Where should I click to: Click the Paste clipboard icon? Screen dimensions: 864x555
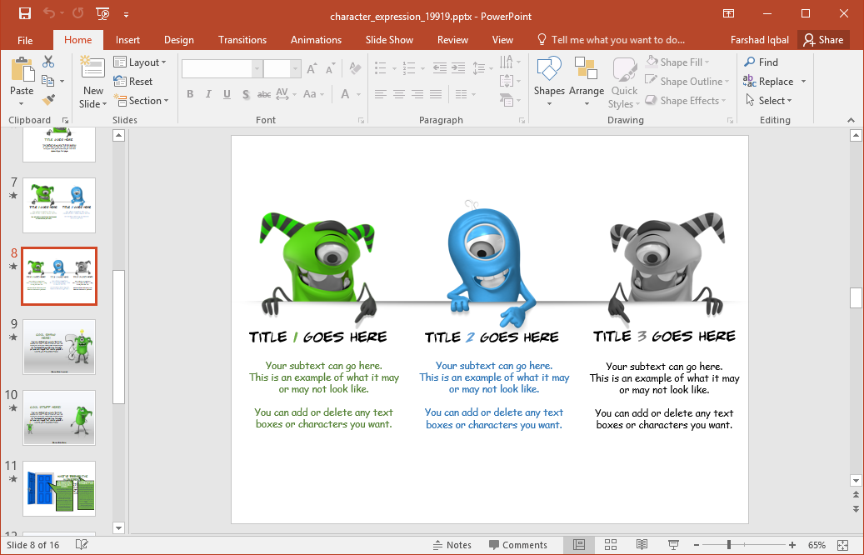(22, 70)
